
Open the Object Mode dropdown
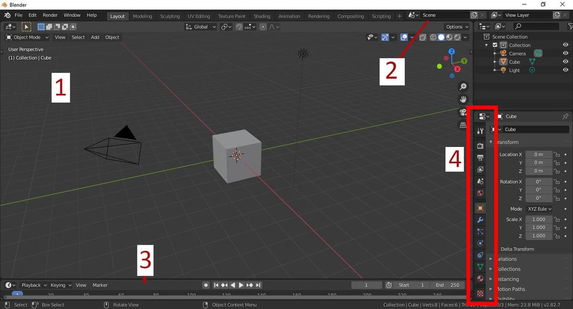tap(28, 37)
